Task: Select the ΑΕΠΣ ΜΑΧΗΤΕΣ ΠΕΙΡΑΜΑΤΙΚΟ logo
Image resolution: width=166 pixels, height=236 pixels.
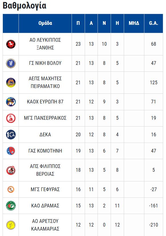Action: [x=11, y=83]
